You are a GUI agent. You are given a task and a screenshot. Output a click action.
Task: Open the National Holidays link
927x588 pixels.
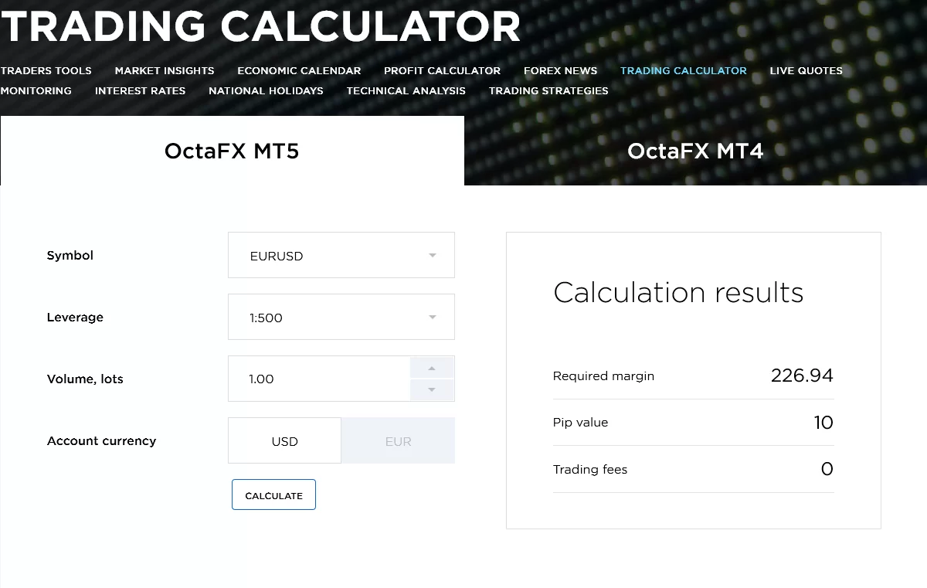coord(266,90)
